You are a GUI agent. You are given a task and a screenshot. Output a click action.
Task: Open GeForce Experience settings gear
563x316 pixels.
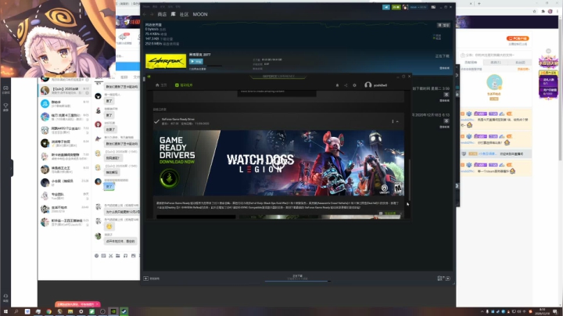354,85
